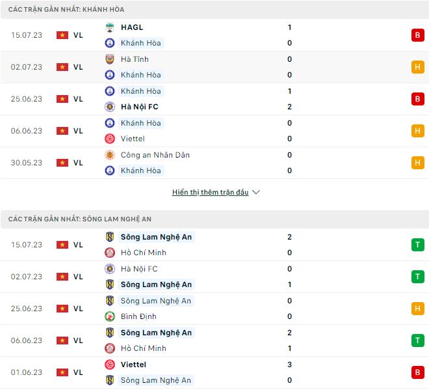429x390 pixels.
Task: Click Hà Nội FC logo in 25.06.23 match
Action: pyautogui.click(x=110, y=107)
